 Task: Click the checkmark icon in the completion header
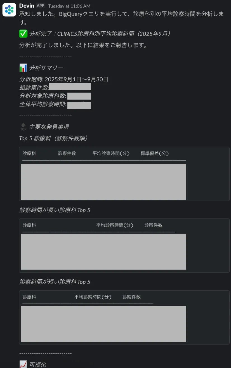(23, 33)
